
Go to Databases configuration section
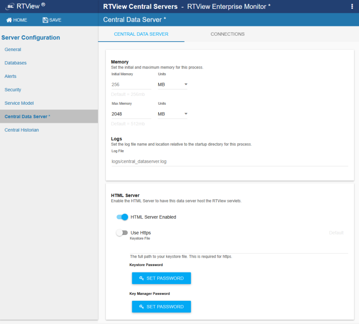click(x=15, y=63)
